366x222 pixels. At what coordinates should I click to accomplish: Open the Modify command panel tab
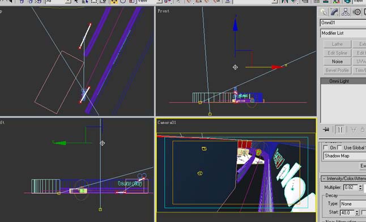click(x=334, y=12)
